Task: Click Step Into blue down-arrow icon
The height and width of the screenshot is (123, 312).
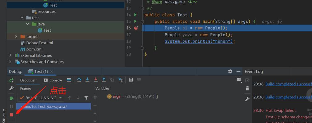Action: point(87,80)
